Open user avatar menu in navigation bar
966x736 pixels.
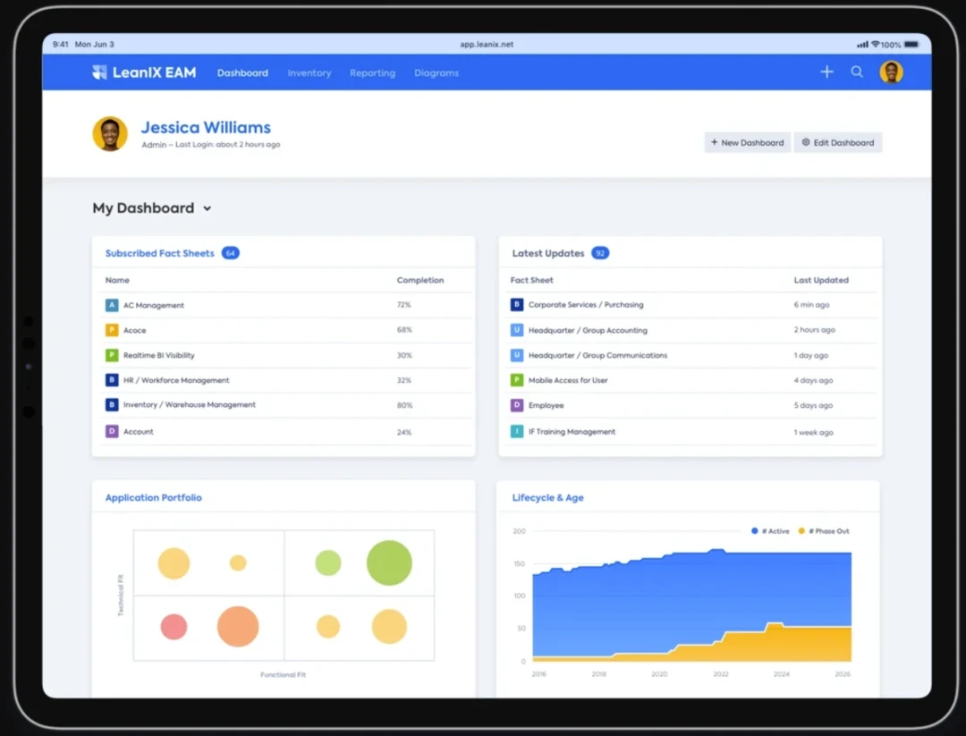891,72
